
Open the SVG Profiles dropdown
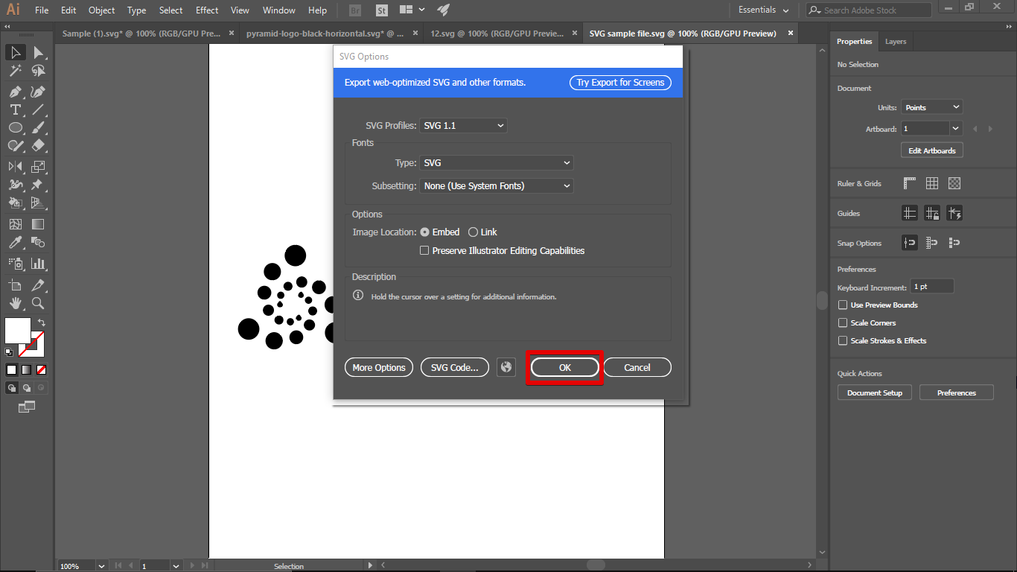pos(464,126)
